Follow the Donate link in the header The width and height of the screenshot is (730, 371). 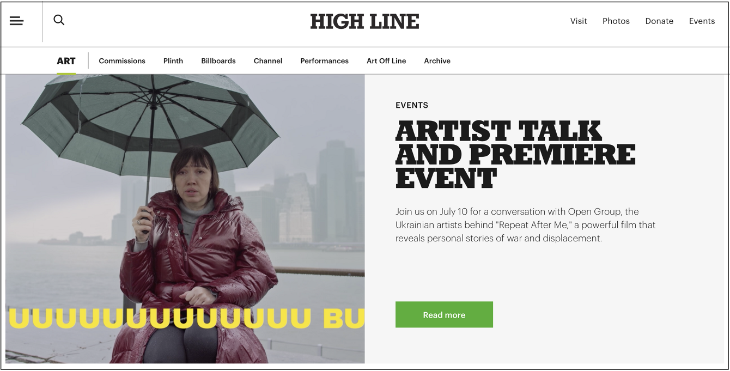tap(659, 21)
